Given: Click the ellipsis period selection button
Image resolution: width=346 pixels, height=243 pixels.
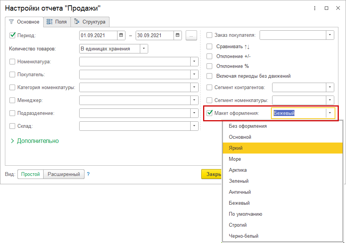Looking at the screenshot, I should pyautogui.click(x=191, y=35).
